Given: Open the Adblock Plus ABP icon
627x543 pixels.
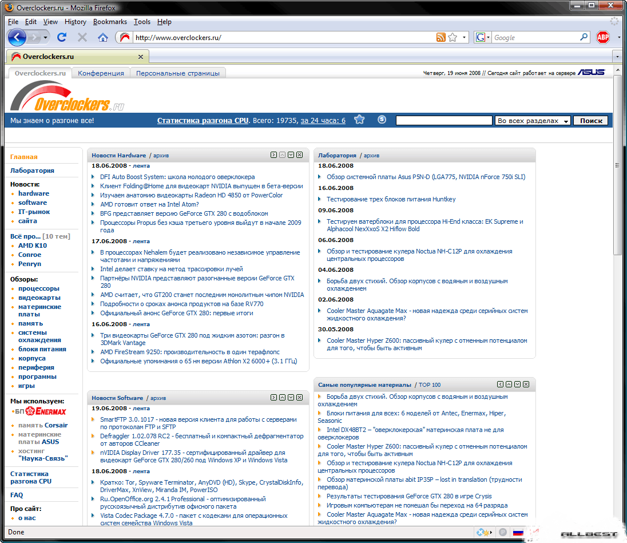Looking at the screenshot, I should pos(603,38).
